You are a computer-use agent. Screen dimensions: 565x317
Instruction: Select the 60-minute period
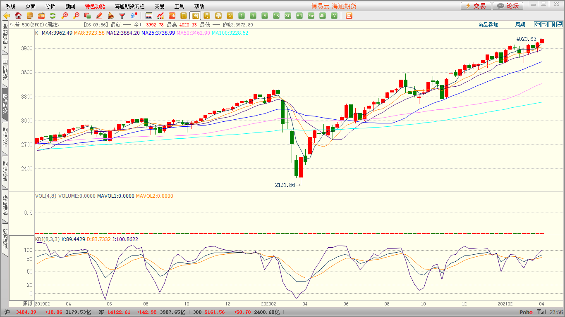point(299,16)
